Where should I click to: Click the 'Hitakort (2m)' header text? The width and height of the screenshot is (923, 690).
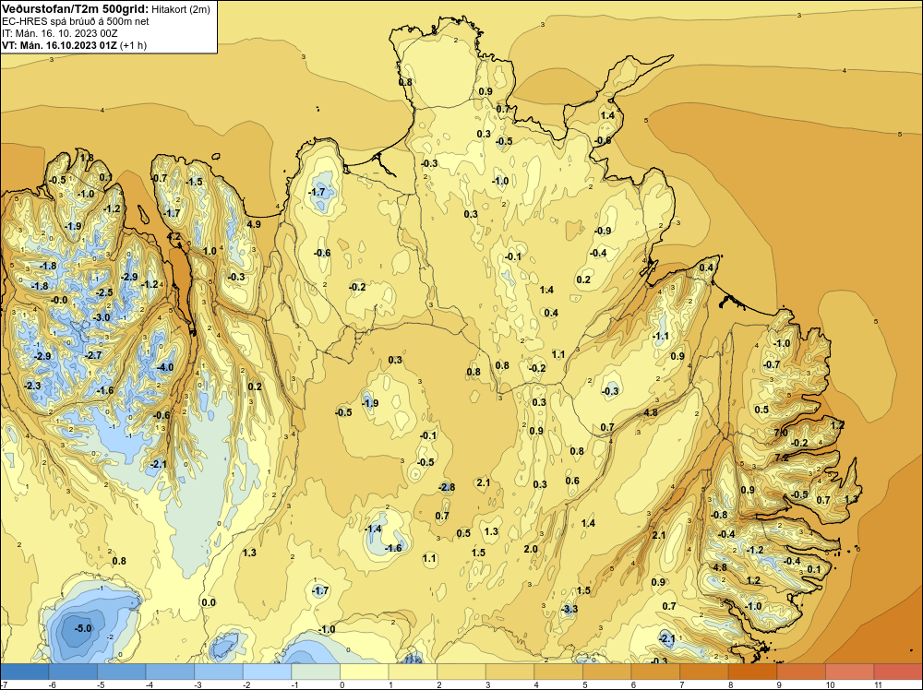[x=181, y=9]
